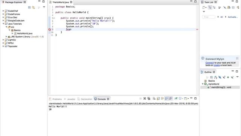Viewport: 241px width, 136px height.
Task: Click Collapse All icon in Task List
Action: (x=233, y=8)
